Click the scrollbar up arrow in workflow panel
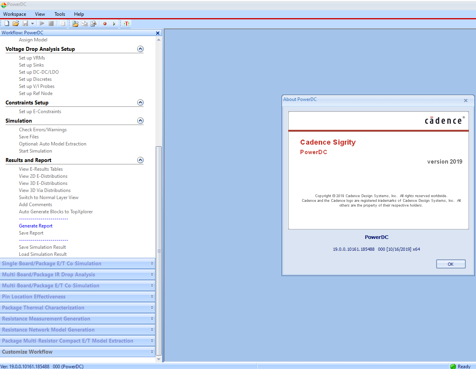The width and height of the screenshot is (476, 369). [x=159, y=40]
